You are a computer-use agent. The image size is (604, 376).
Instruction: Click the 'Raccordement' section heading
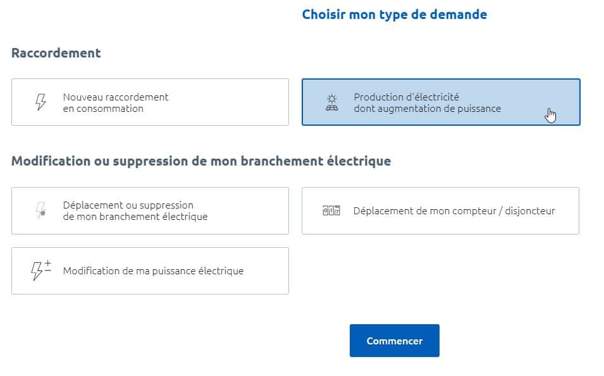[56, 52]
